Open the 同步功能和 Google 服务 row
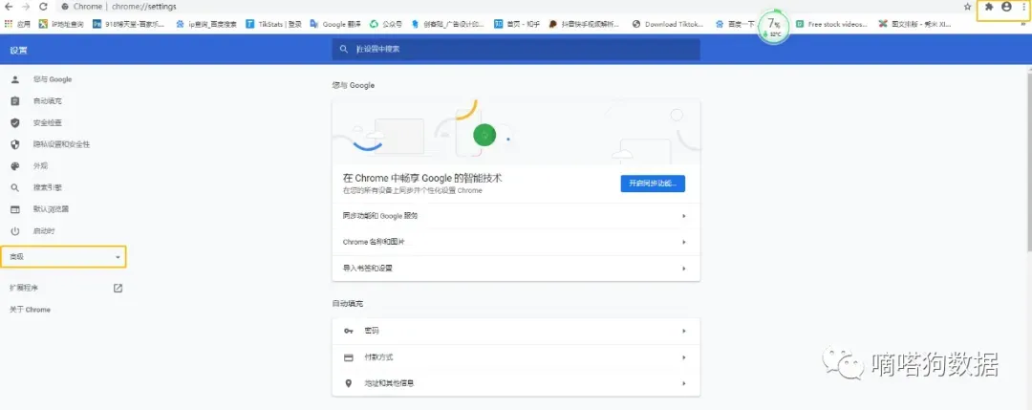This screenshot has height=410, width=1032. [x=516, y=216]
